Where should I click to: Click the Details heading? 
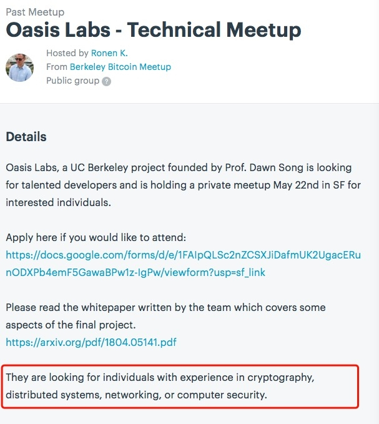pos(26,137)
